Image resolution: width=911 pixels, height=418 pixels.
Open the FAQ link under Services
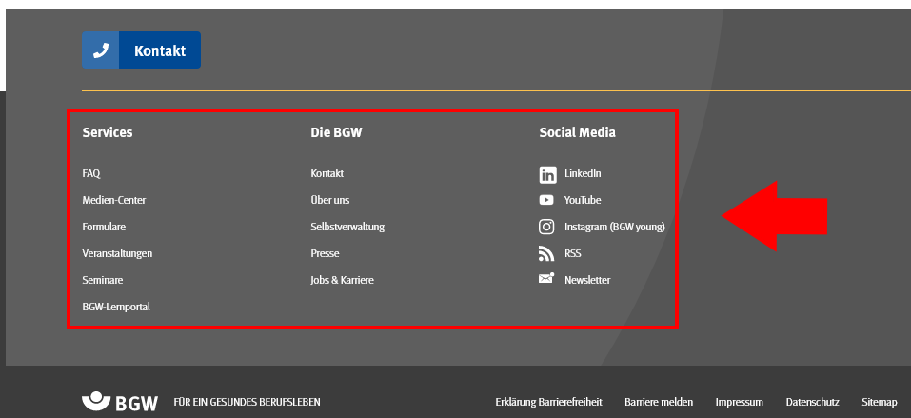[x=91, y=173]
